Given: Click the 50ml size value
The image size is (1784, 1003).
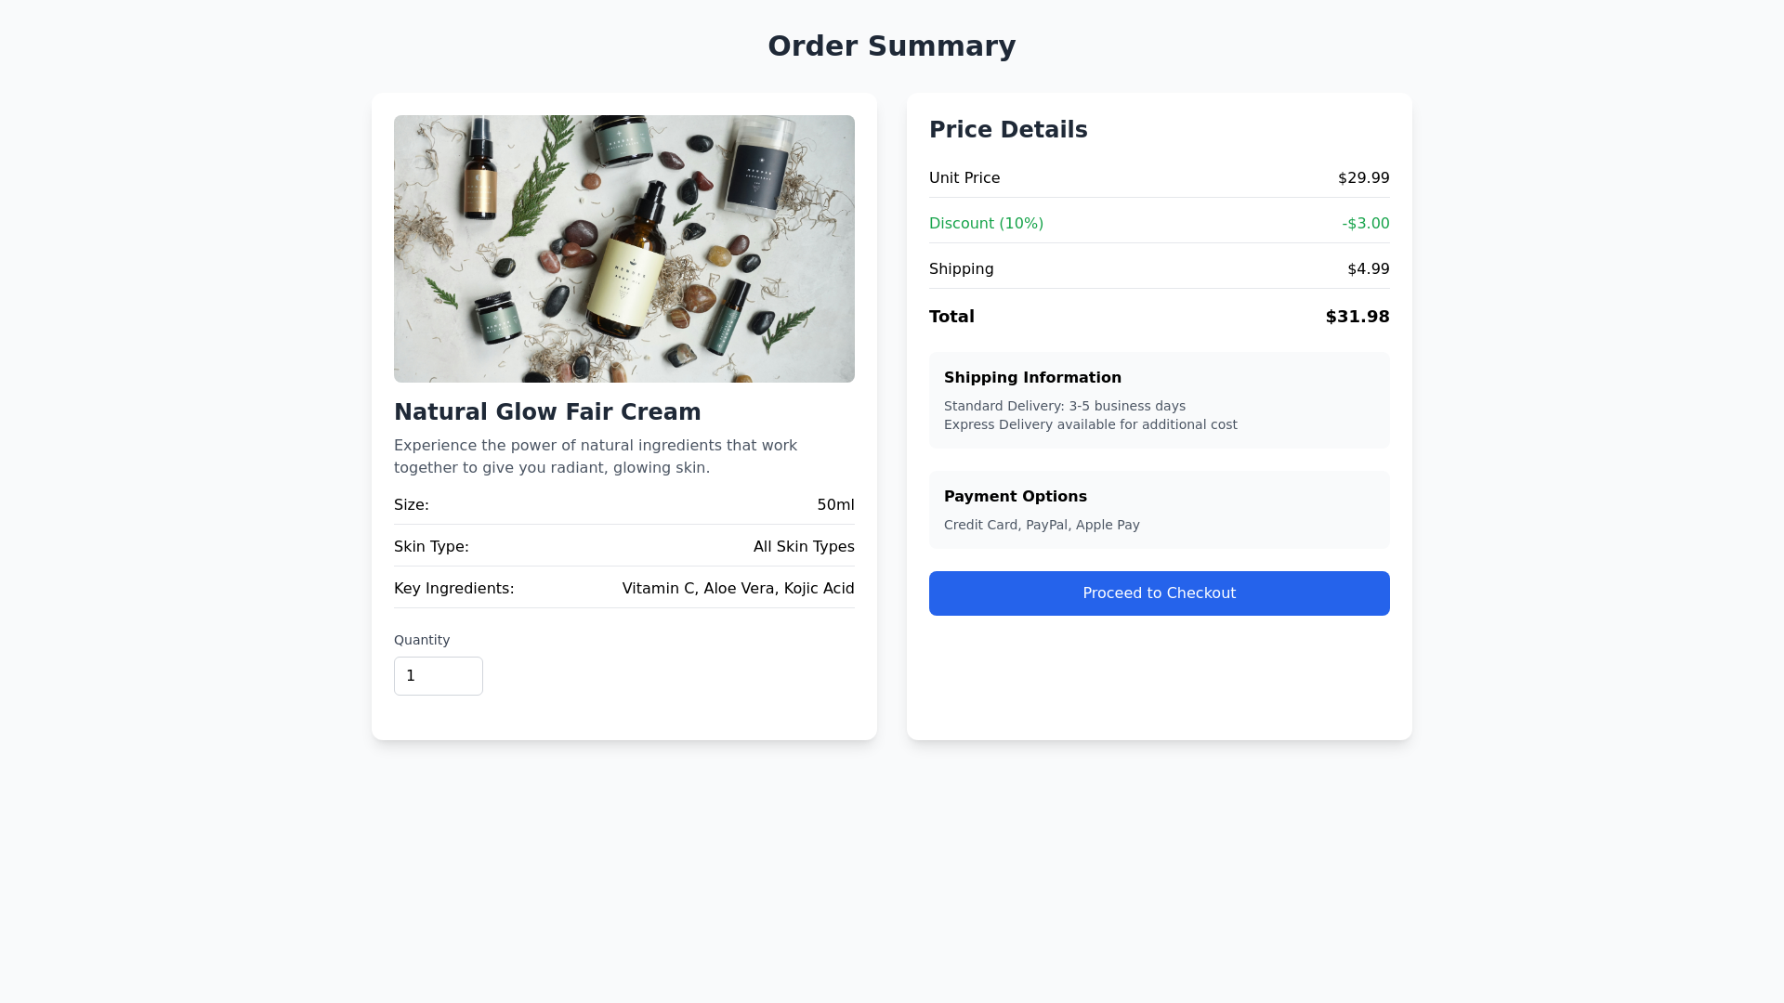Looking at the screenshot, I should tap(835, 505).
